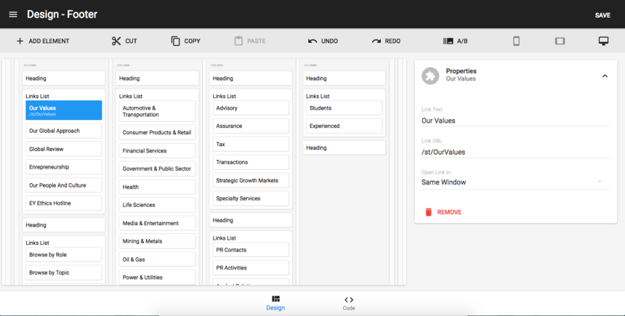Click the Add Element plus icon
Viewport: 625px width, 316px height.
[20, 41]
